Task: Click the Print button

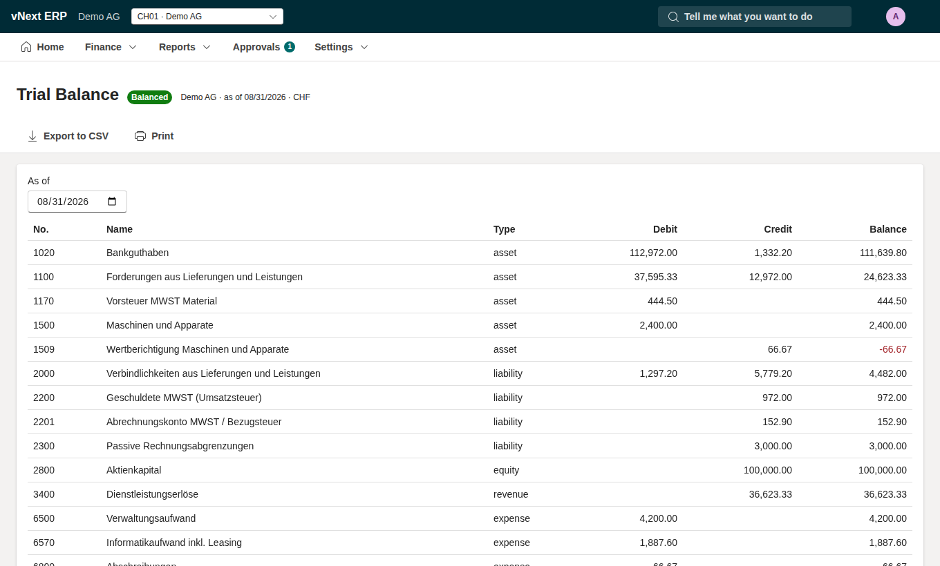Action: [x=154, y=136]
